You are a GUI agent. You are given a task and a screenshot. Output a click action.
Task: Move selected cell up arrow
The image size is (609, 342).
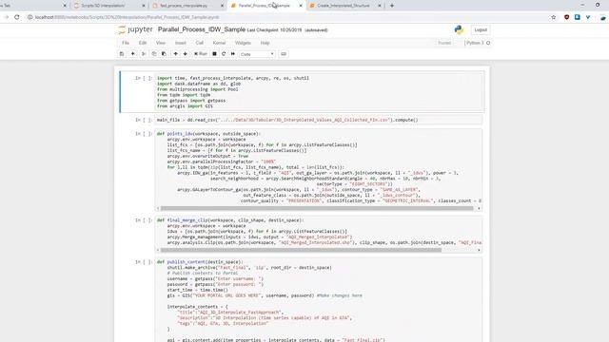coord(175,54)
